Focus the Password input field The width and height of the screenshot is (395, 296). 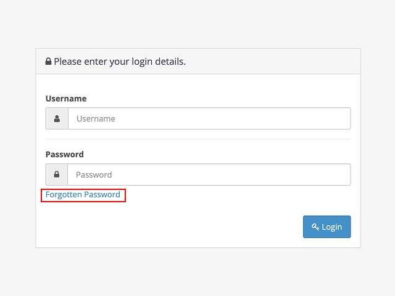[209, 175]
